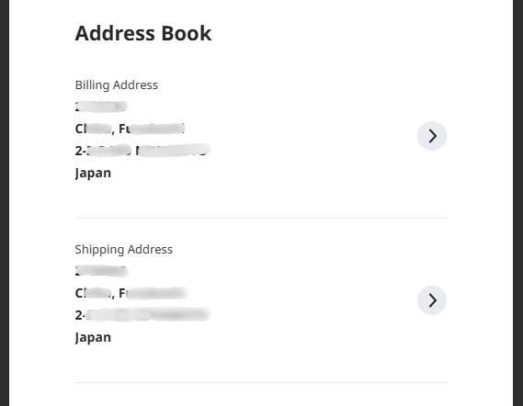Click the blurred name line under Shipping Address
The width and height of the screenshot is (523, 406).
(102, 271)
